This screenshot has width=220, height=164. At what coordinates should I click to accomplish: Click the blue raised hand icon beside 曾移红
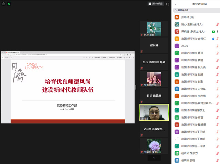click(x=213, y=39)
